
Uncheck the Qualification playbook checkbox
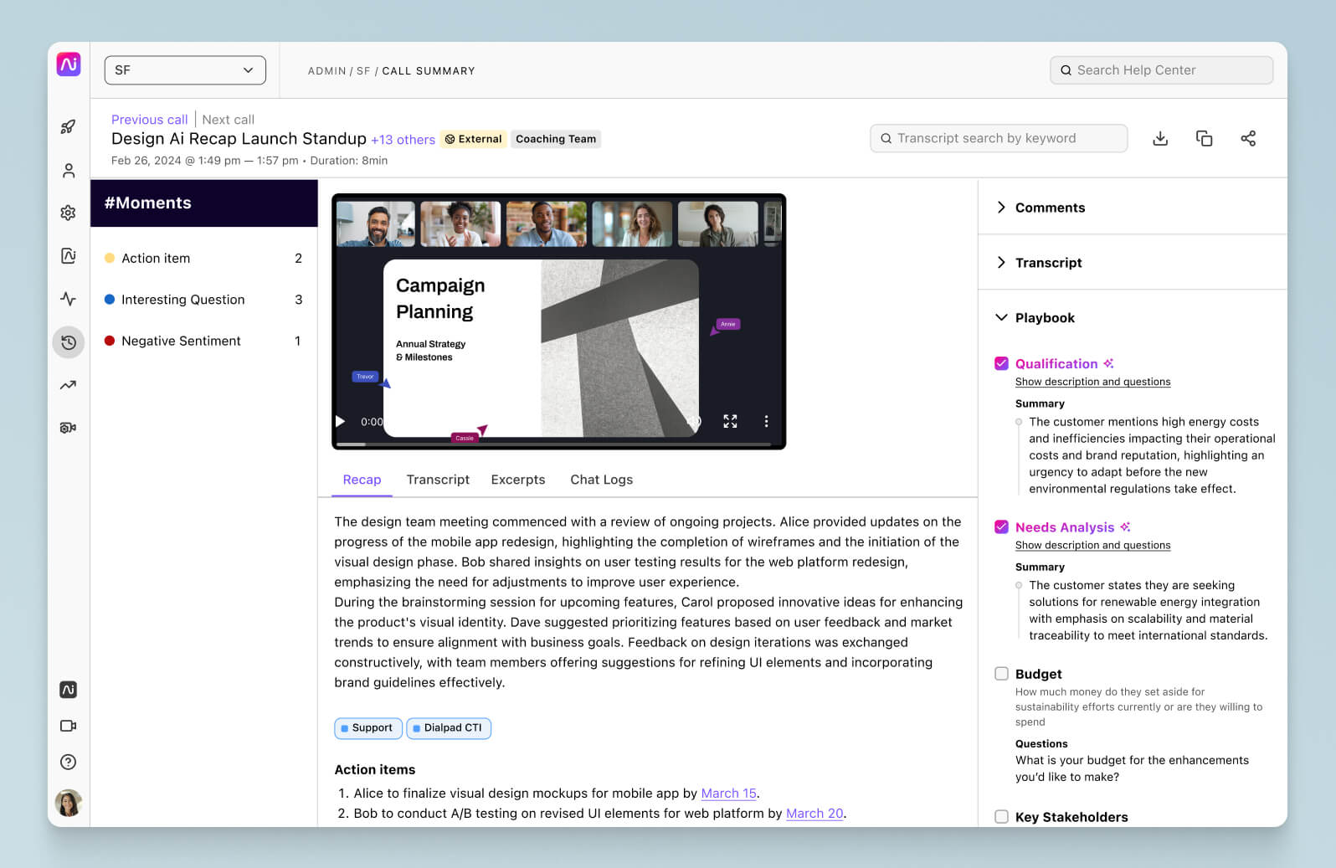click(x=1001, y=363)
